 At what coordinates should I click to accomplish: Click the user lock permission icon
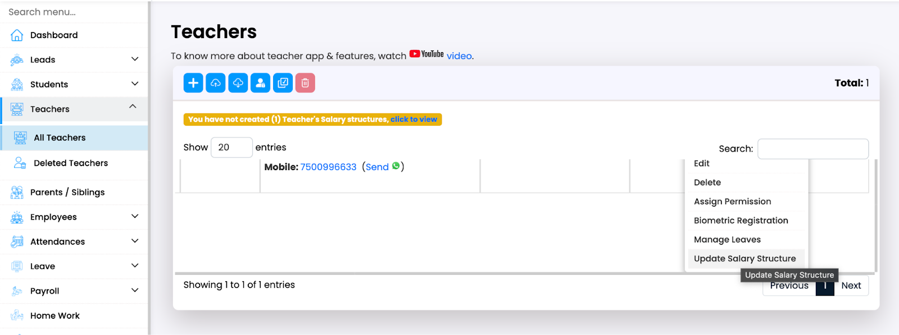tap(260, 83)
